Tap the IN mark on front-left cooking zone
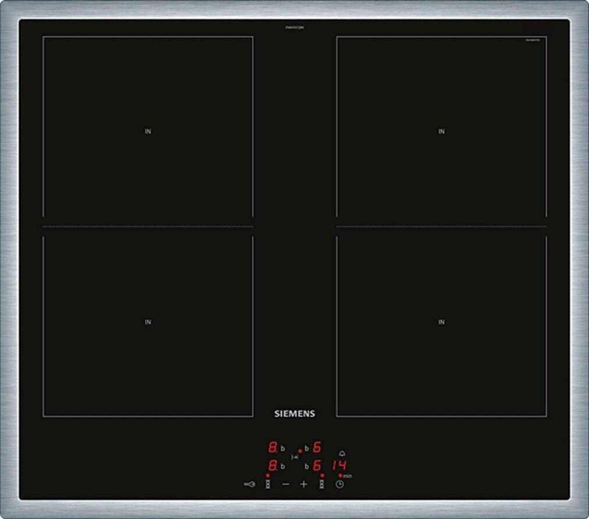Screen dimensions: 589x519 [x=148, y=322]
